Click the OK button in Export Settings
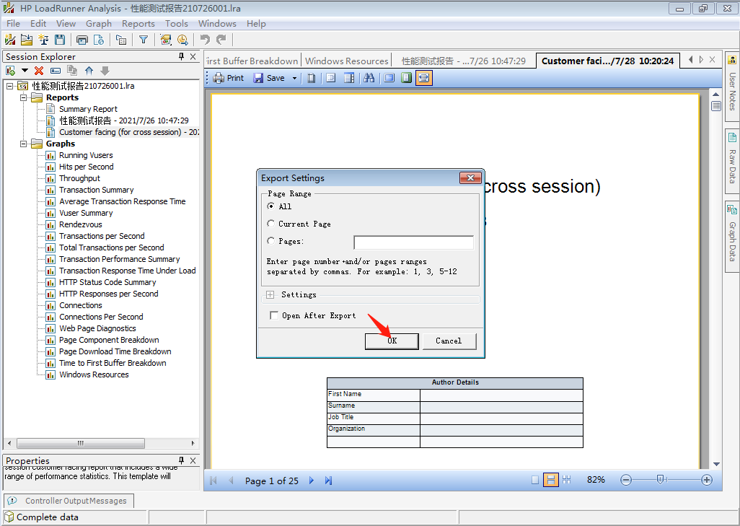The image size is (740, 526). tap(392, 340)
